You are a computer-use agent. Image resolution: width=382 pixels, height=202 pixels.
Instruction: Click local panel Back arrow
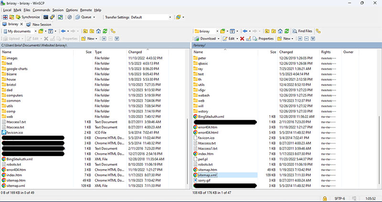[x=63, y=31]
